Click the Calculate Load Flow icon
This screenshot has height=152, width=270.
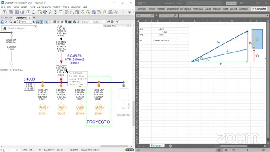(x=45, y=12)
